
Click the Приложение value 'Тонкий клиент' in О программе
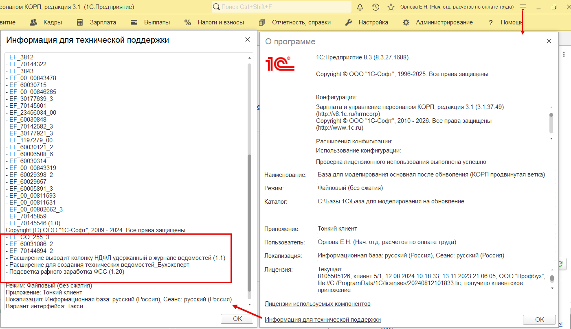coord(337,229)
